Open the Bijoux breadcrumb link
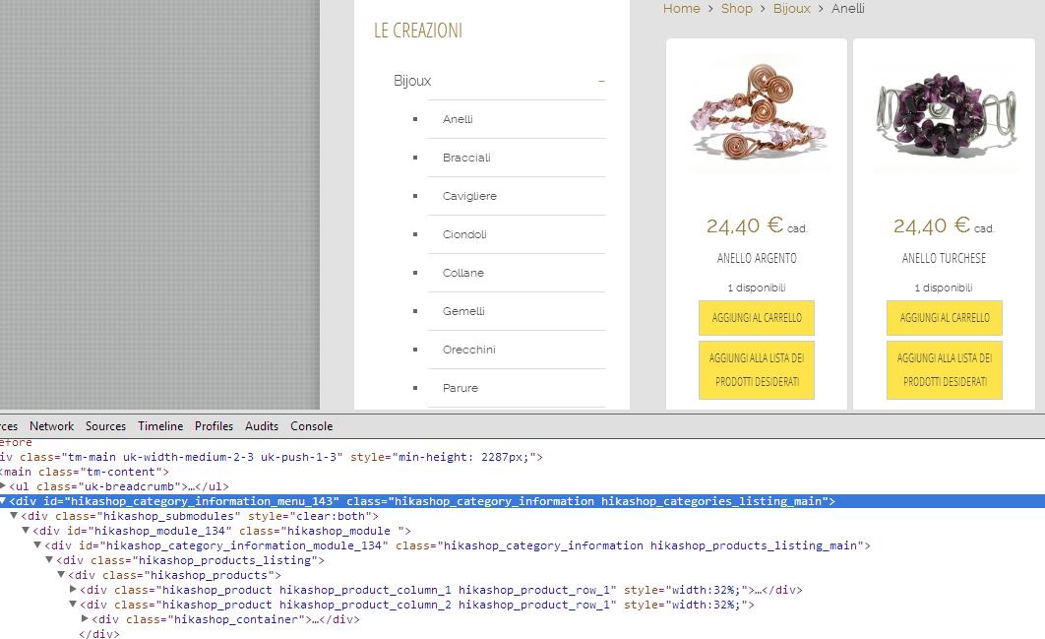Image resolution: width=1045 pixels, height=639 pixels. 792,9
